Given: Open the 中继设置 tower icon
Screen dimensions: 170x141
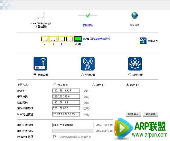Looking at the screenshot, I should (x=88, y=64).
